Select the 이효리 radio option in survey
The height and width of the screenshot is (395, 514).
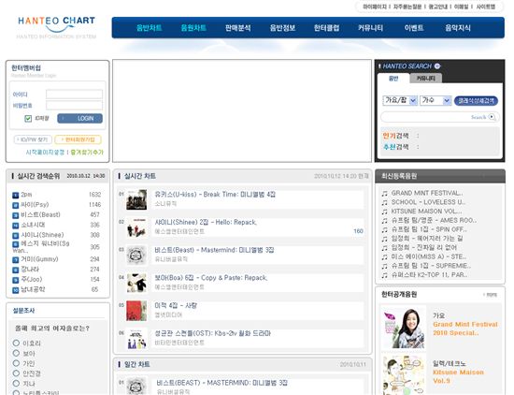tap(16, 344)
